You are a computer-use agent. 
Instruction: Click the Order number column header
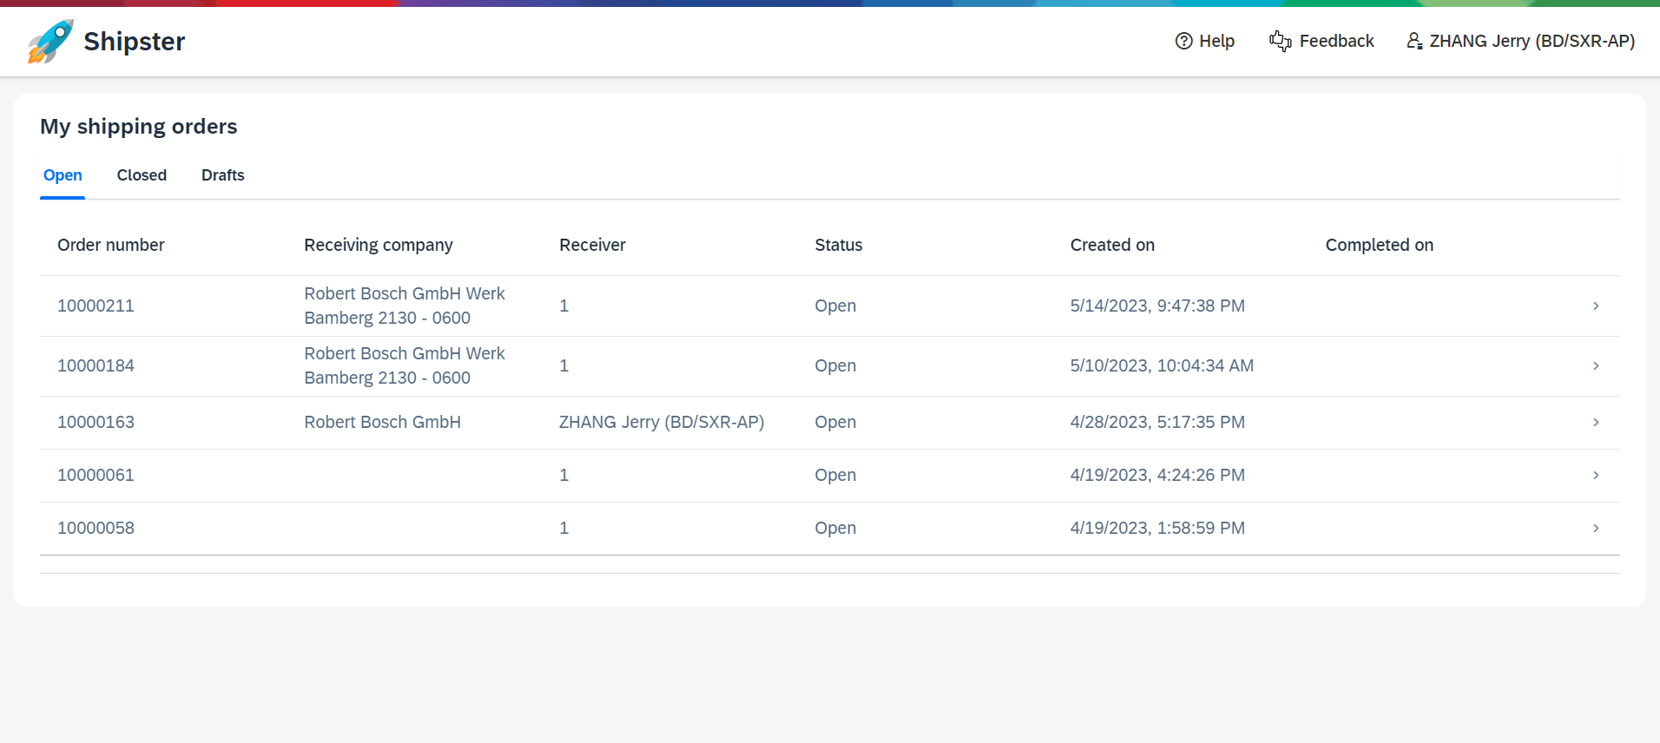110,245
